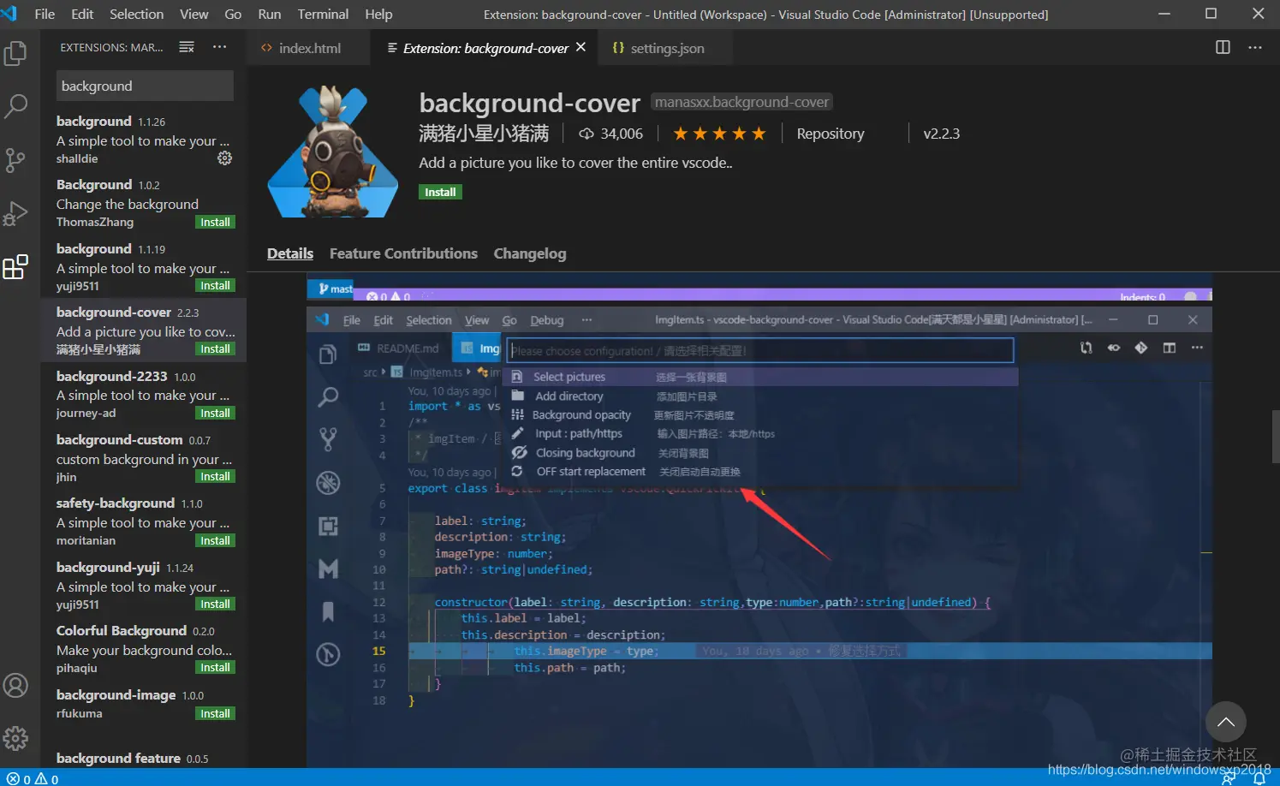Switch to the settings.json tab
This screenshot has width=1280, height=786.
tap(667, 48)
